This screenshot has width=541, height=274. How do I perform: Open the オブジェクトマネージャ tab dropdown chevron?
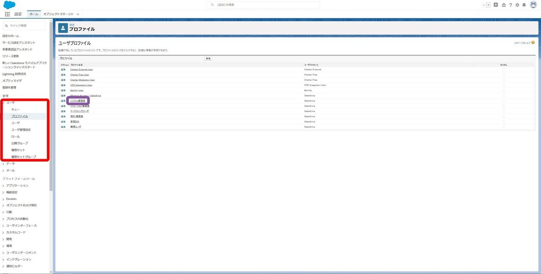[78, 14]
